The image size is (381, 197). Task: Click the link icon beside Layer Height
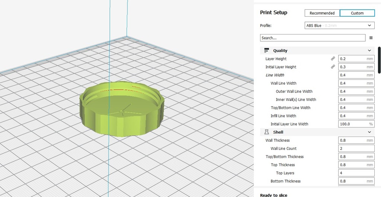tap(333, 59)
